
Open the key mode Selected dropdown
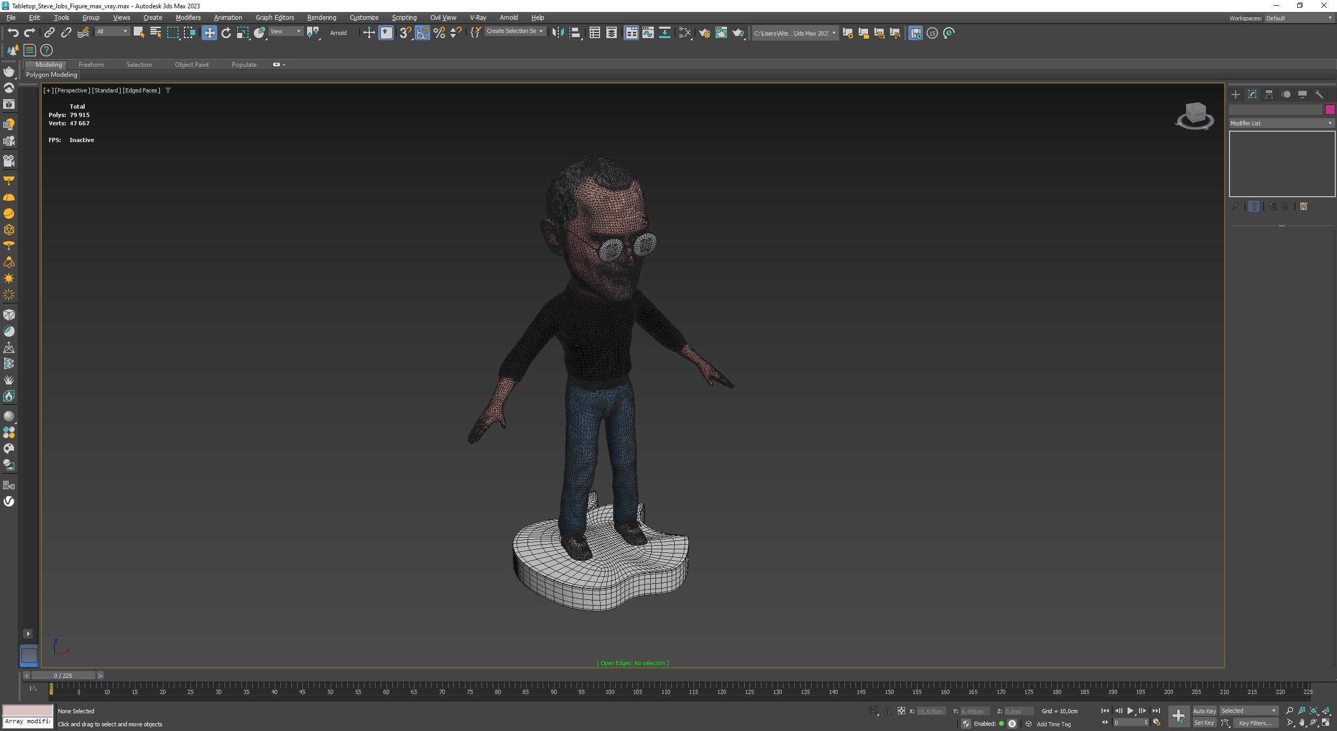1249,711
